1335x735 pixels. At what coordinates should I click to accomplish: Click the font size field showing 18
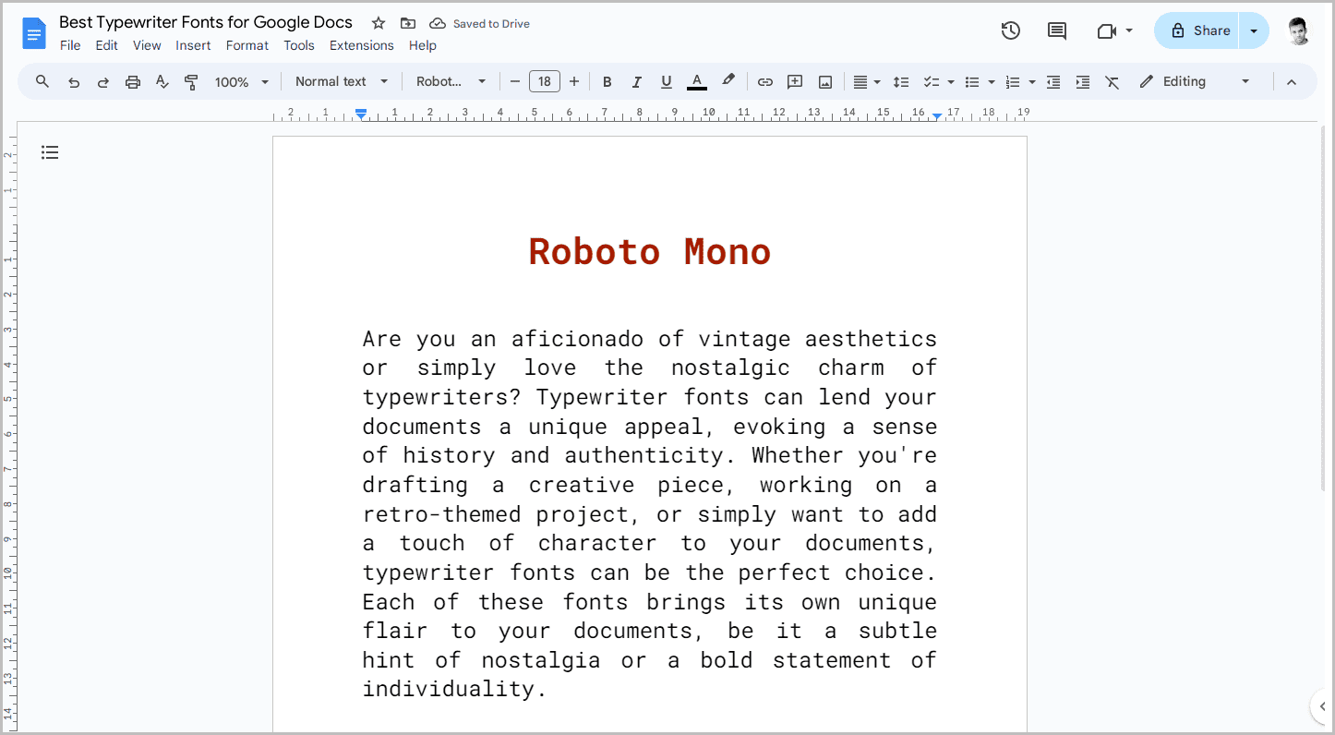tap(545, 81)
